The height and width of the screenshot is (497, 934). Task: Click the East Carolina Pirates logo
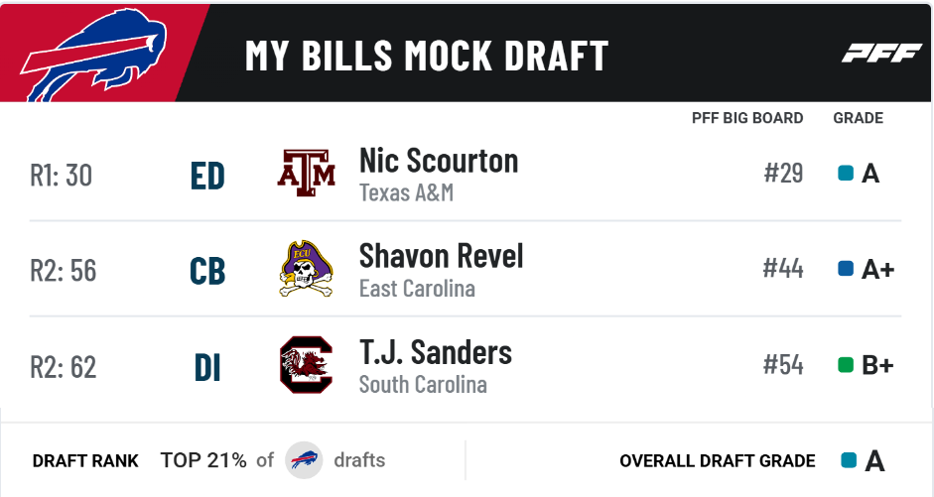pyautogui.click(x=306, y=269)
